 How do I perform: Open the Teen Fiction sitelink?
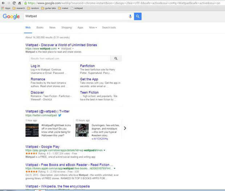point(89,92)
